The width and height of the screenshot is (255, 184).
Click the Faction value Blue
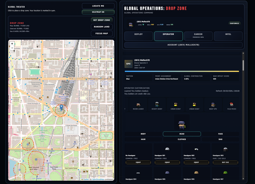pyautogui.click(x=128, y=79)
